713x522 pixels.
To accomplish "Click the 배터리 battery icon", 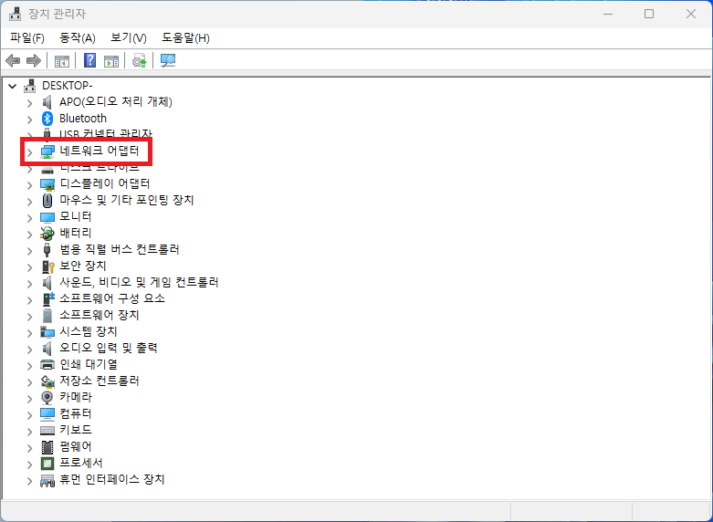I will click(47, 234).
